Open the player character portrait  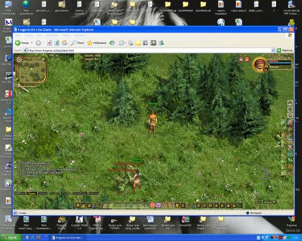click(260, 64)
